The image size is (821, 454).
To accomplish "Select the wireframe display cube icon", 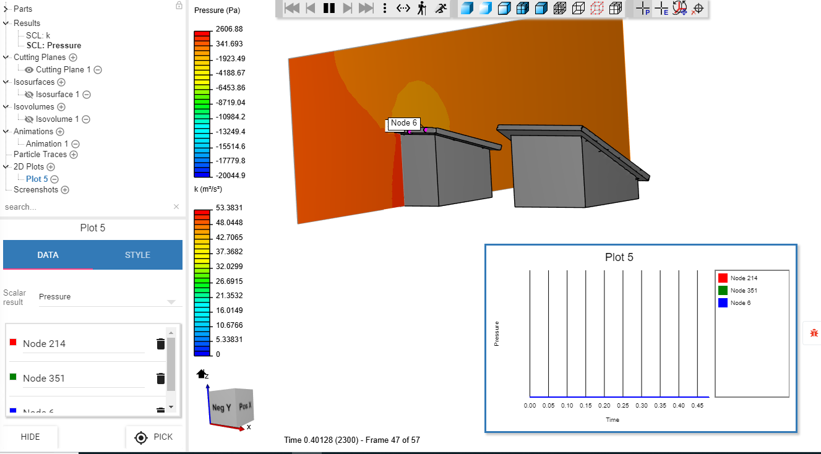I will (578, 8).
